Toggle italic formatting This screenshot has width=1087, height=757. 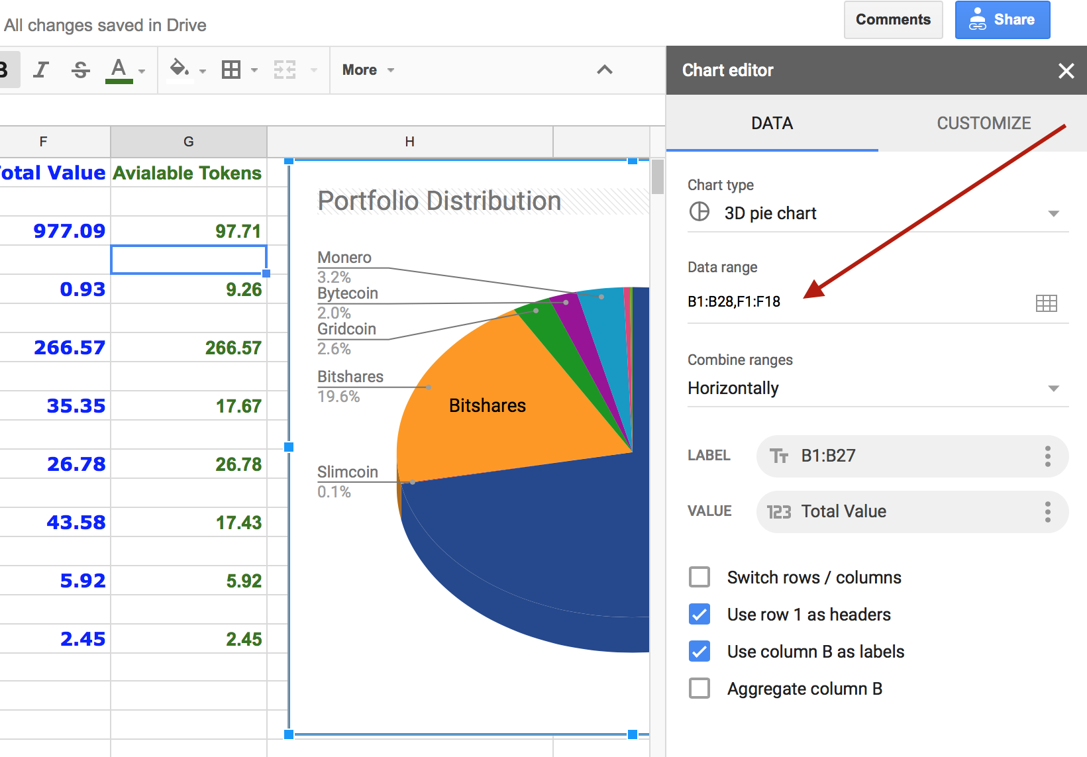click(x=41, y=70)
